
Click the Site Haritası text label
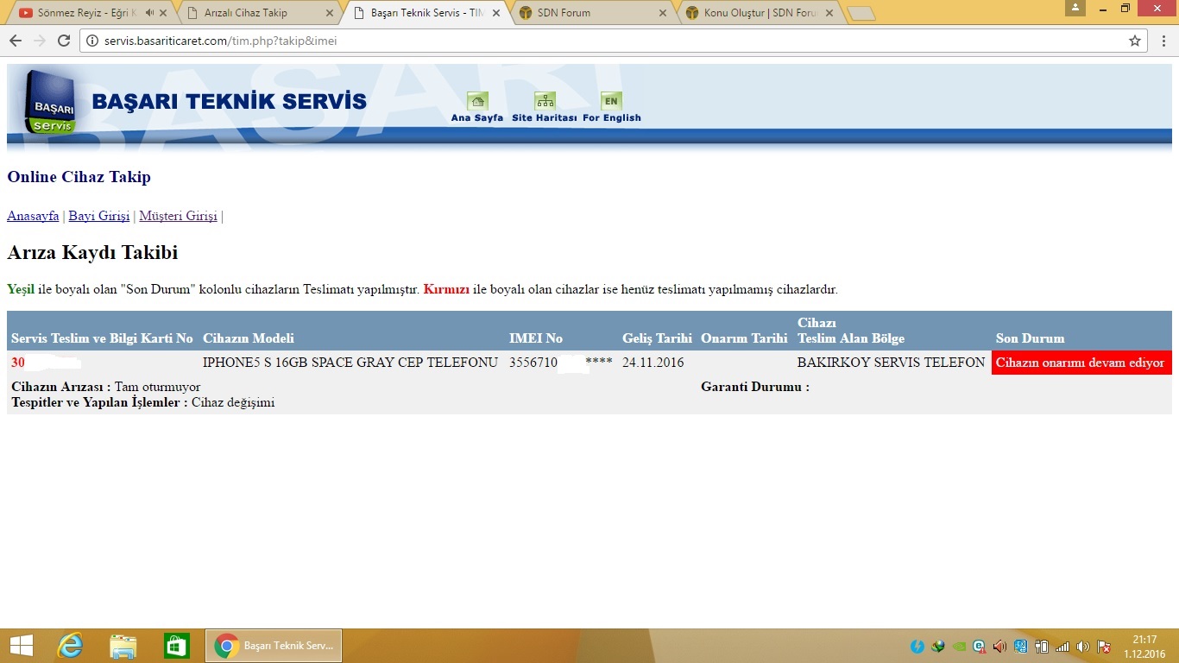pyautogui.click(x=545, y=117)
